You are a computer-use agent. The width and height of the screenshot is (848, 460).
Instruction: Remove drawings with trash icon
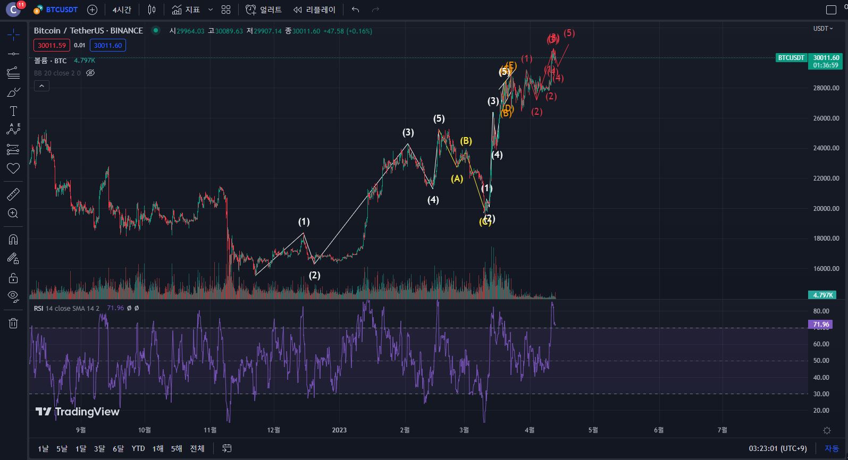click(x=13, y=323)
